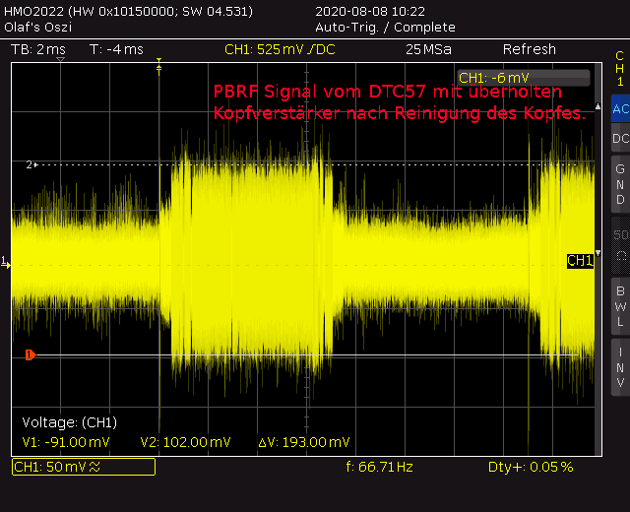This screenshot has height=512, width=630.
Task: Select DC coupling in the CH1 menu
Action: click(x=619, y=139)
